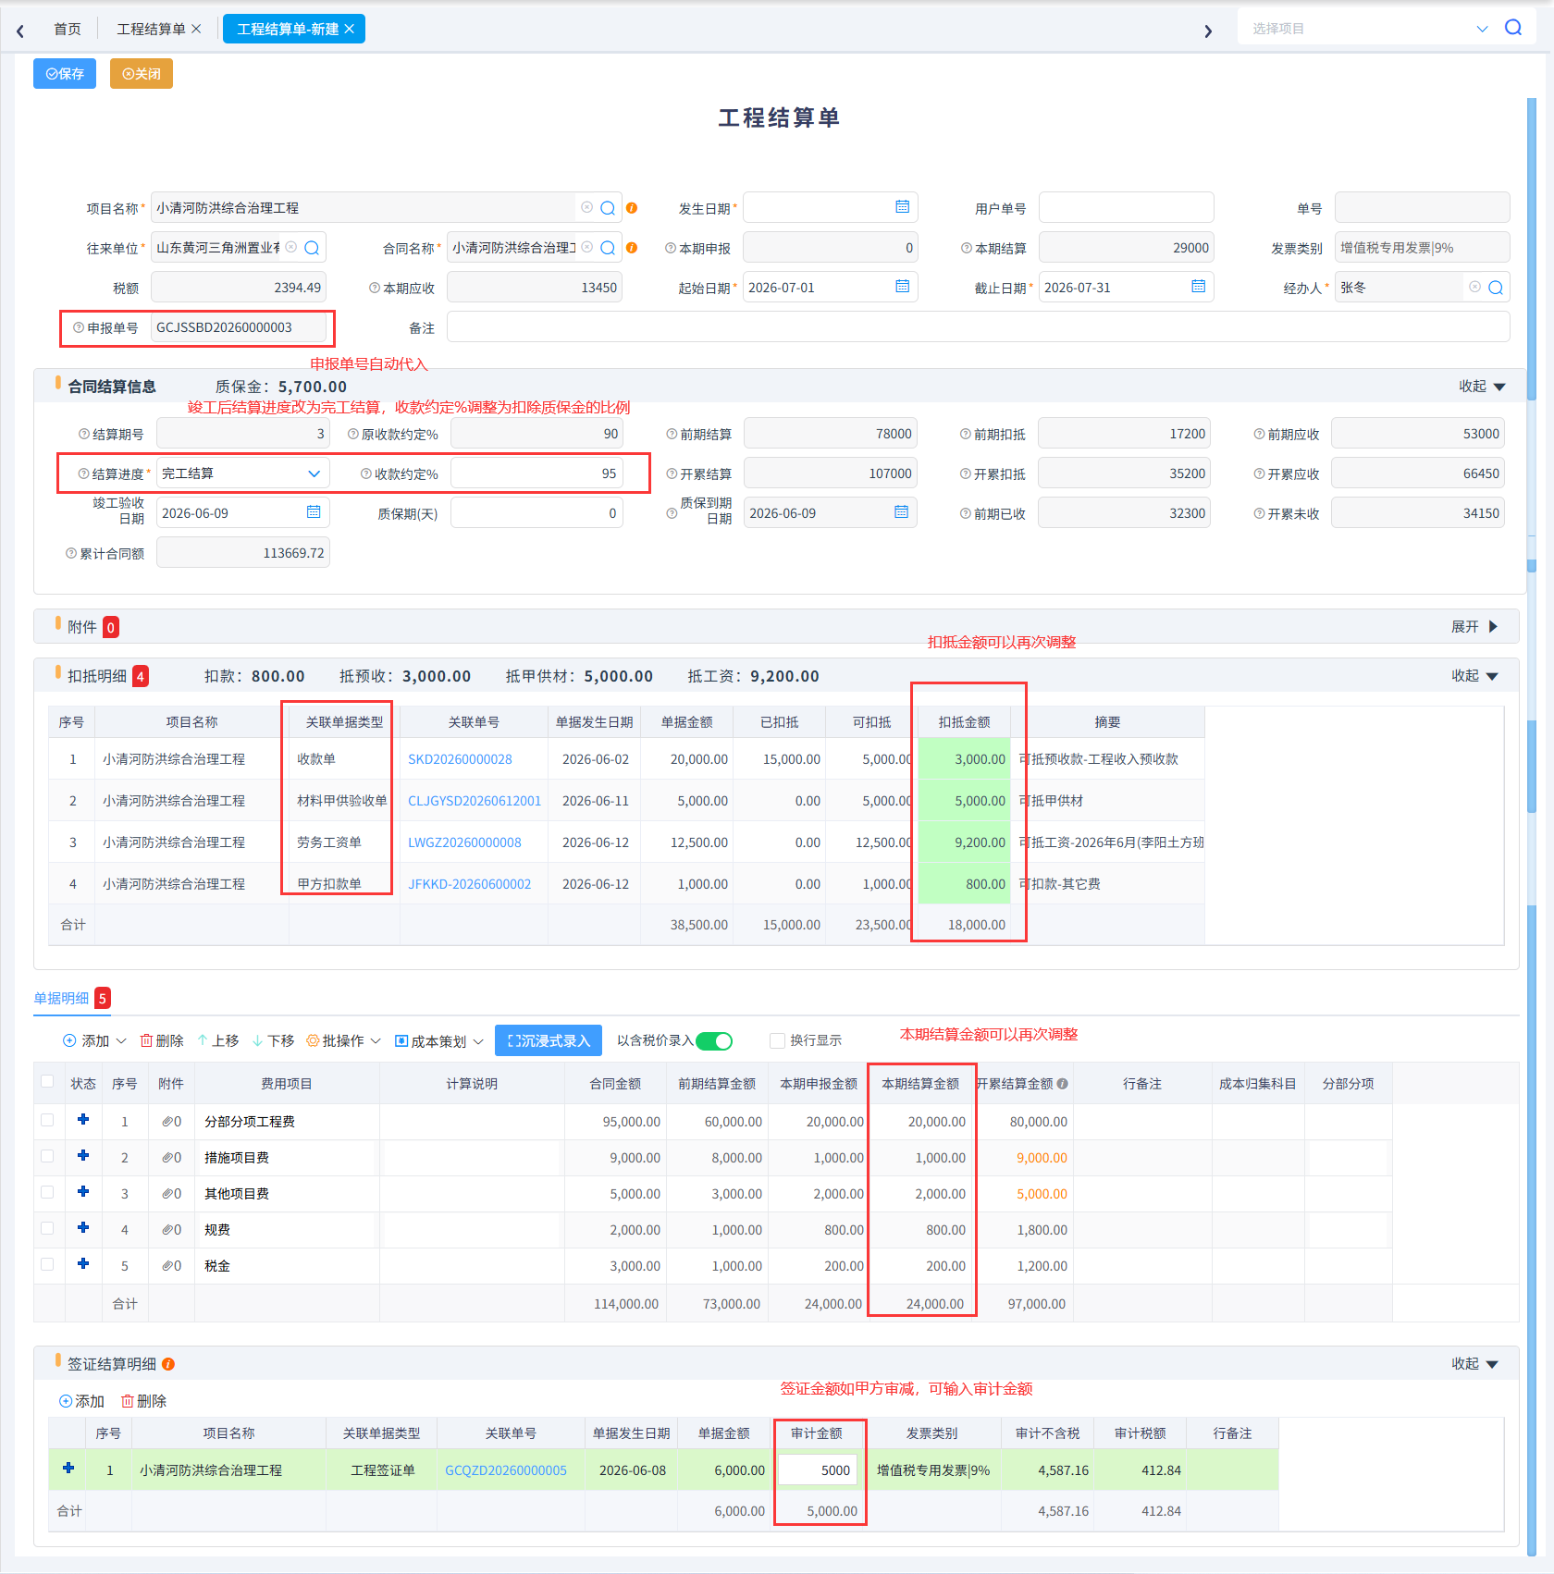Open the 批操作 dropdown menu
The width and height of the screenshot is (1554, 1574).
tap(343, 1041)
